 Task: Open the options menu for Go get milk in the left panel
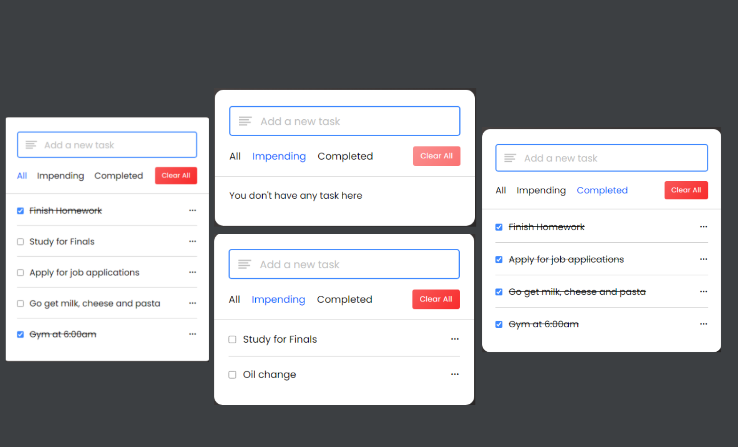193,303
